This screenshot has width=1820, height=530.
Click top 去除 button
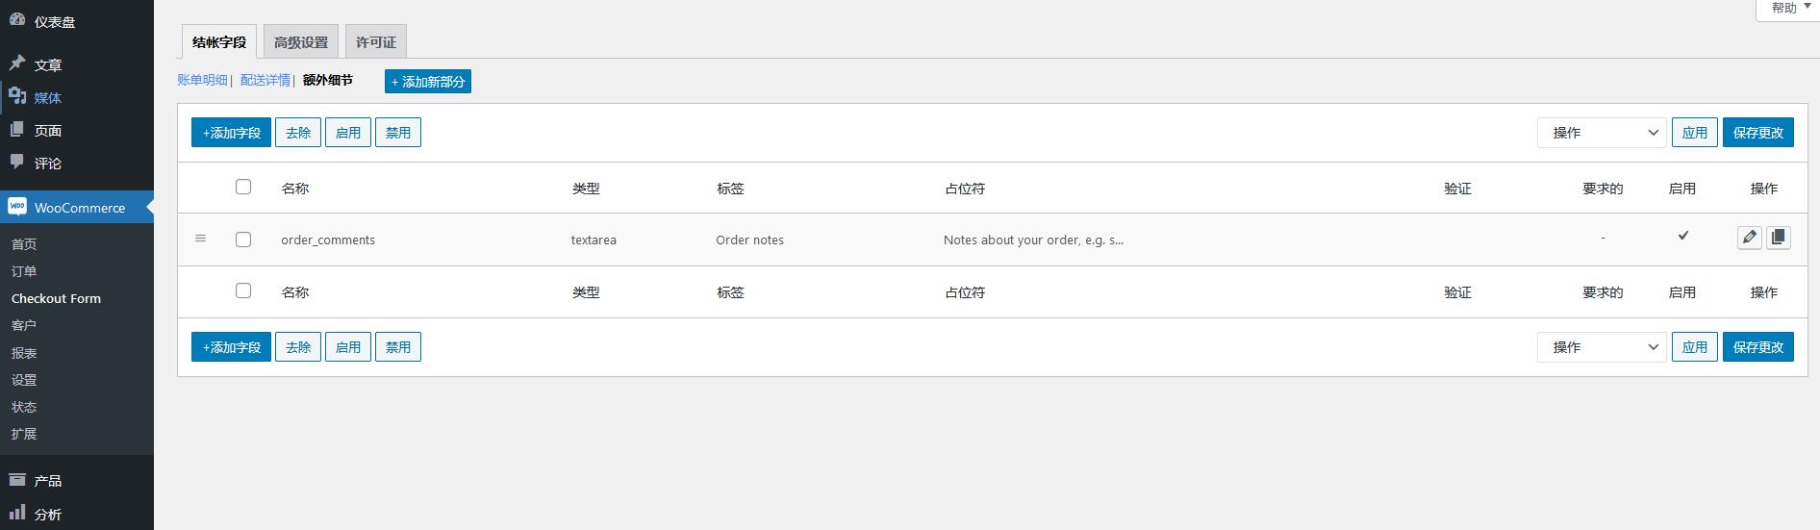click(298, 133)
